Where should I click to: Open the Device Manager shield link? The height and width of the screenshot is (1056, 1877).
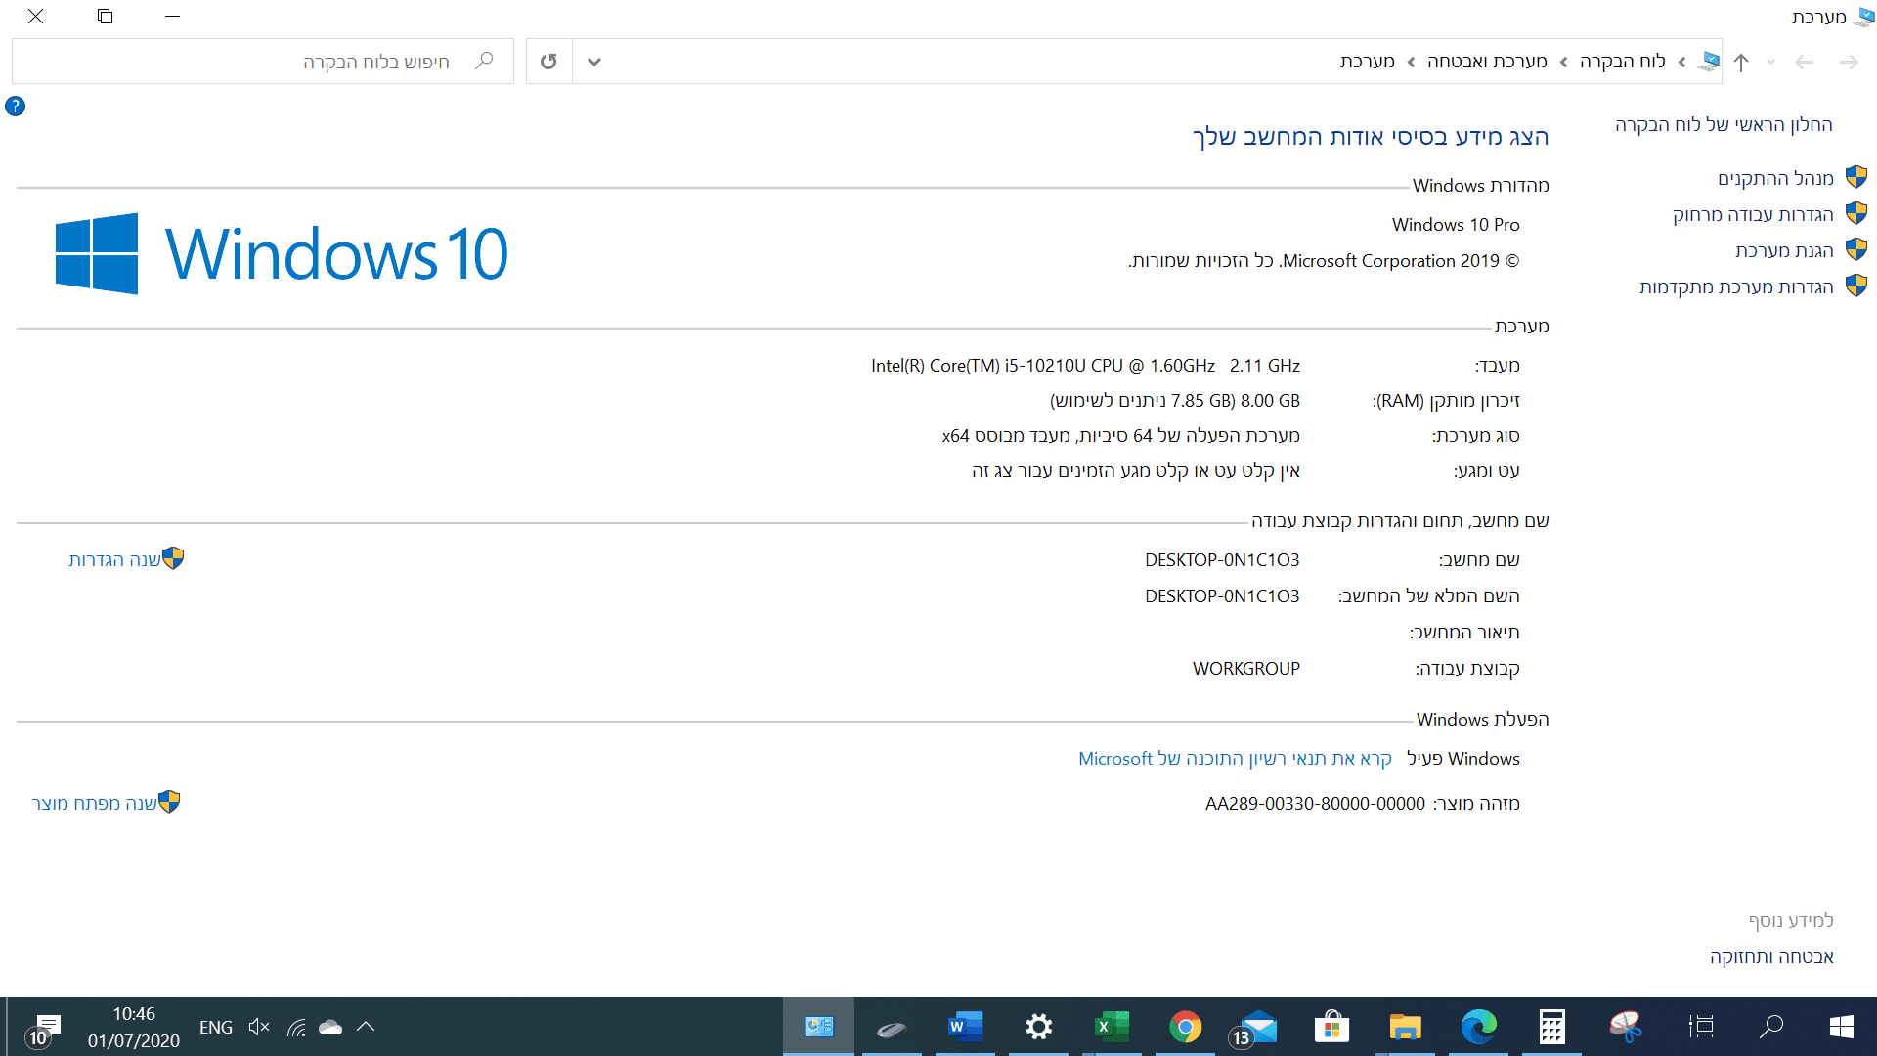pyautogui.click(x=1774, y=178)
